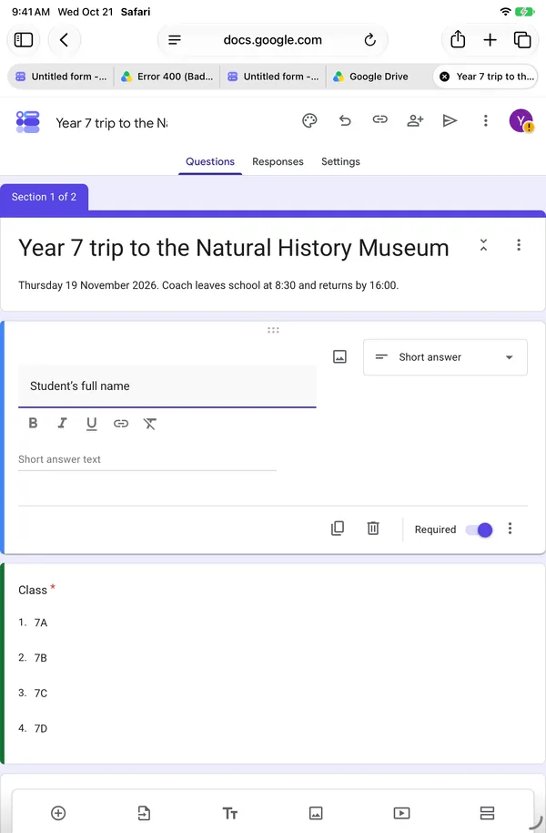Add a new question
The width and height of the screenshot is (546, 833).
pos(58,813)
